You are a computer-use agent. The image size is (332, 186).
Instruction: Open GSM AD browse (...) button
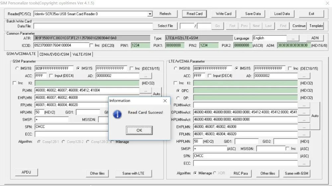146,76
